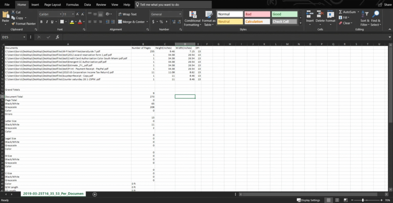Apply the Bad cell style

[x=257, y=14]
